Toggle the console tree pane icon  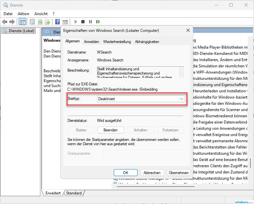(22, 22)
